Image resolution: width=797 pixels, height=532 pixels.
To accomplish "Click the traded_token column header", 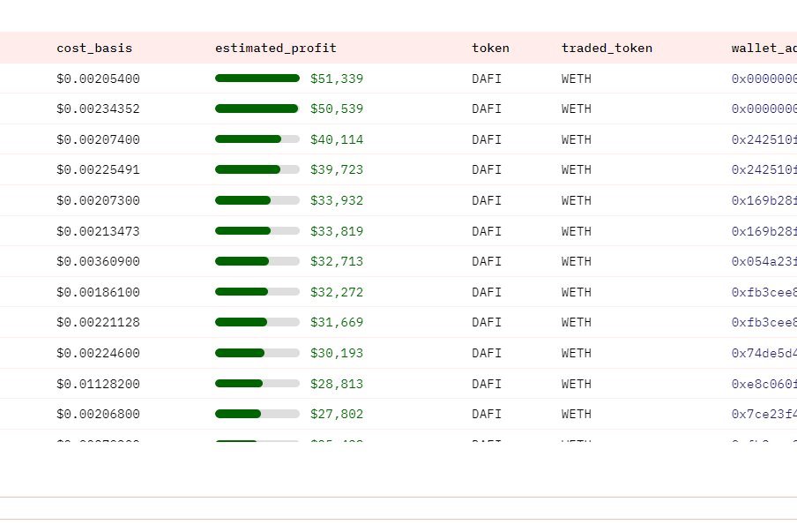I will pos(607,49).
